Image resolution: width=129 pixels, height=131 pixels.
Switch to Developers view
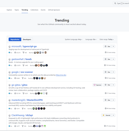(27, 39)
